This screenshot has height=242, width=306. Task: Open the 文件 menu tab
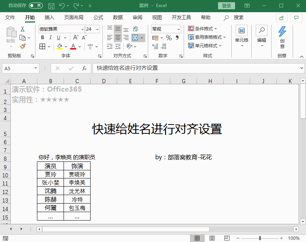tap(10, 18)
